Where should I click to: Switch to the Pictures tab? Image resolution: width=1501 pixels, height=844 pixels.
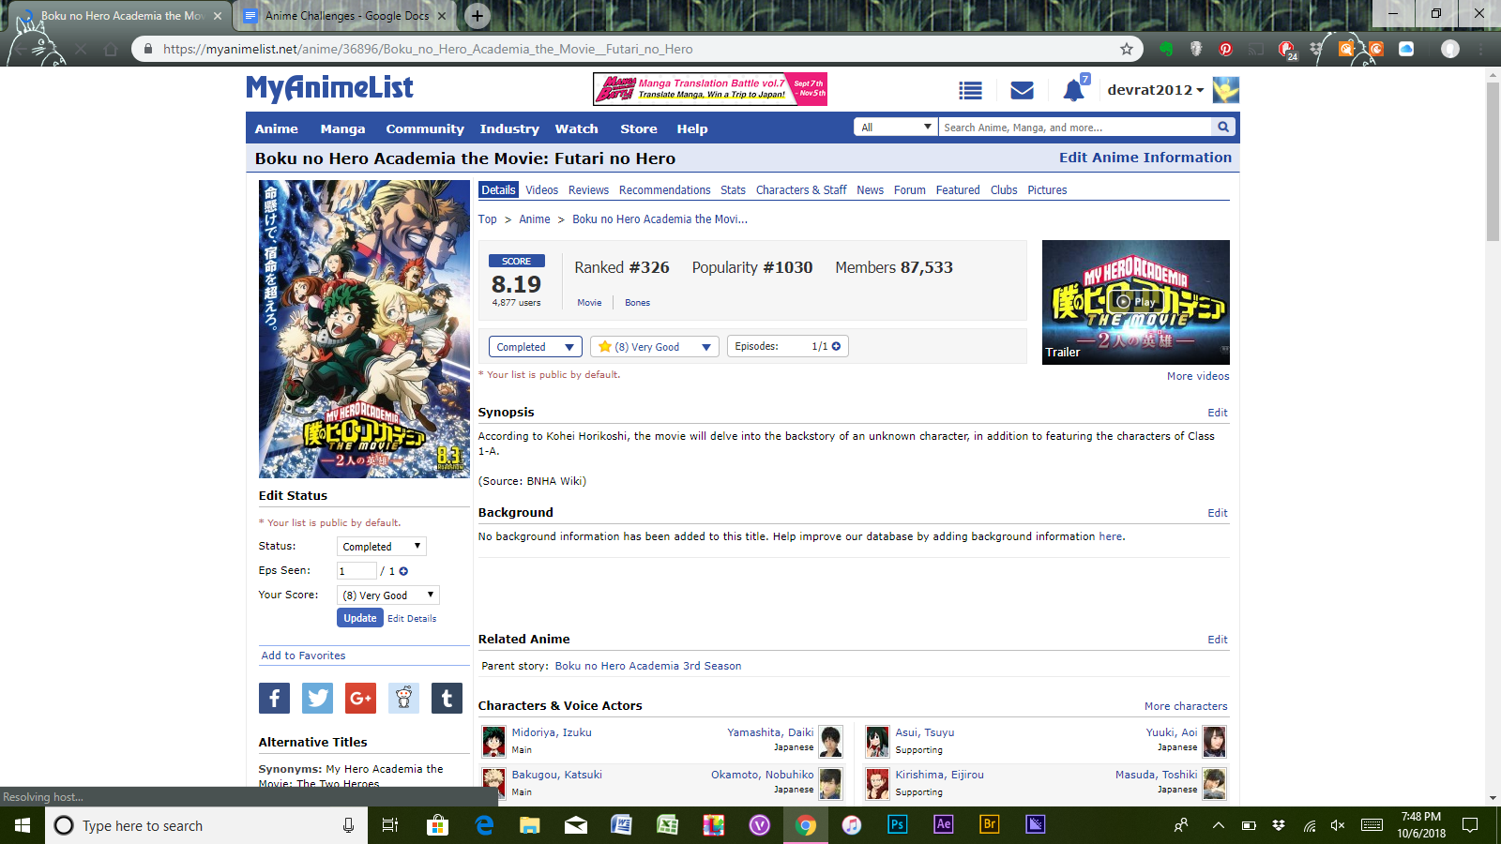[x=1047, y=190]
